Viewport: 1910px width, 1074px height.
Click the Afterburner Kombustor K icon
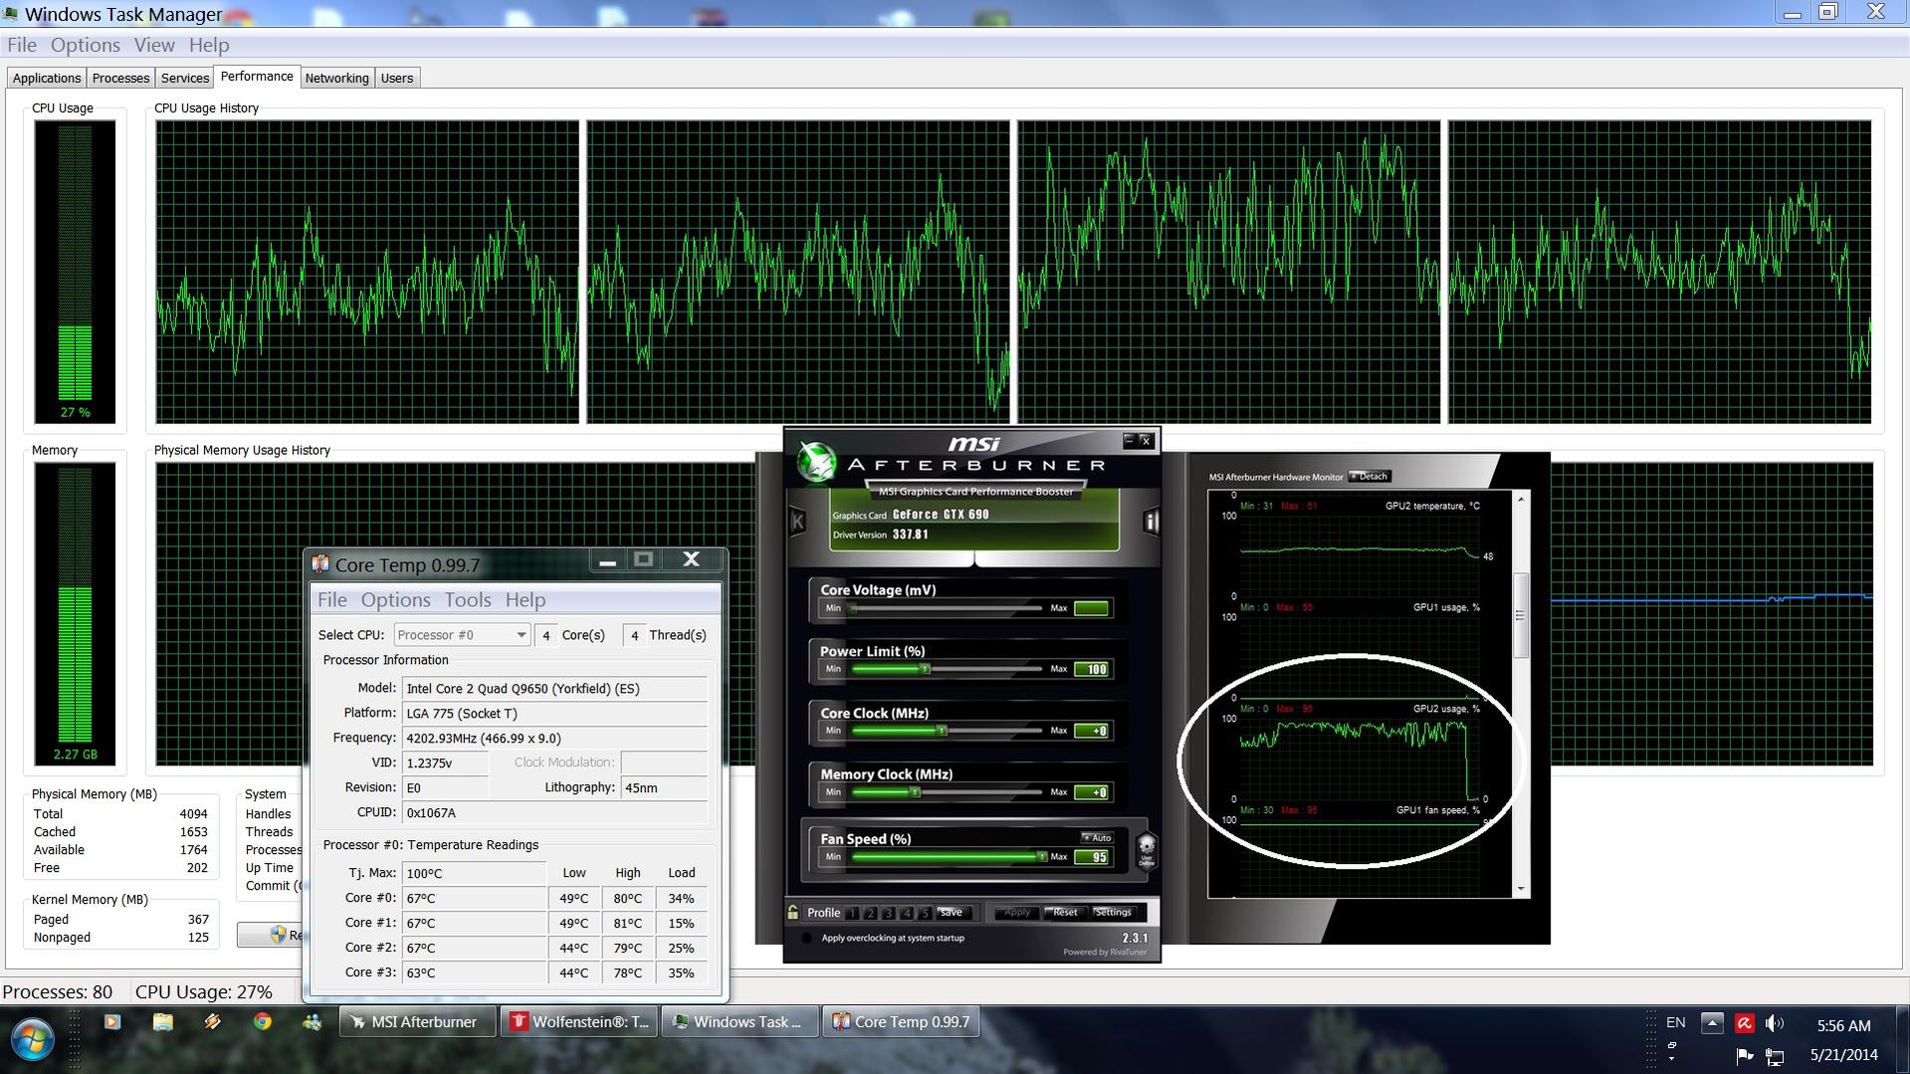point(797,521)
